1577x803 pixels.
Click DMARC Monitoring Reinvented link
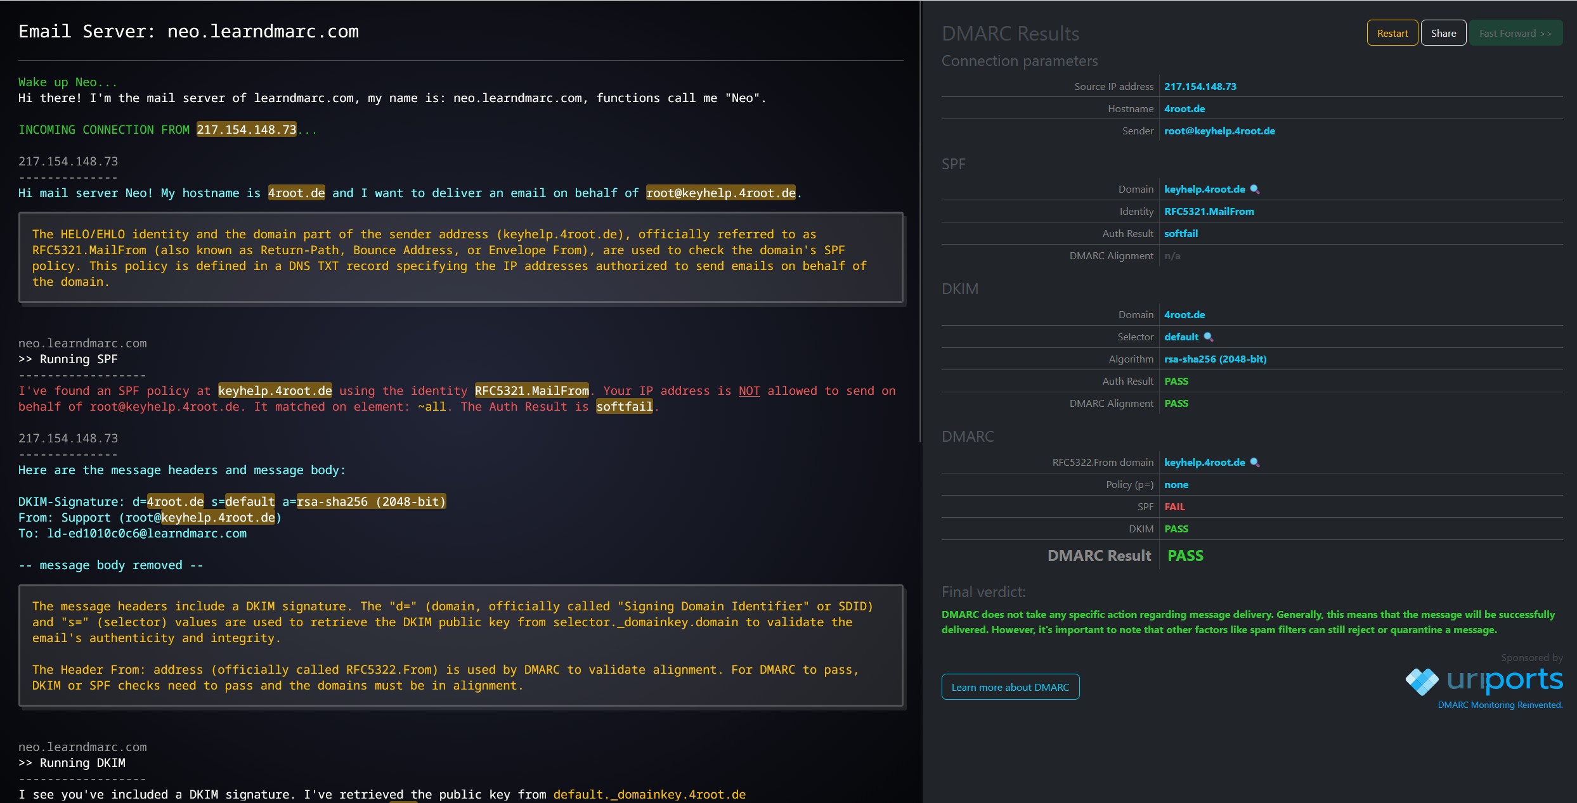pos(1500,705)
